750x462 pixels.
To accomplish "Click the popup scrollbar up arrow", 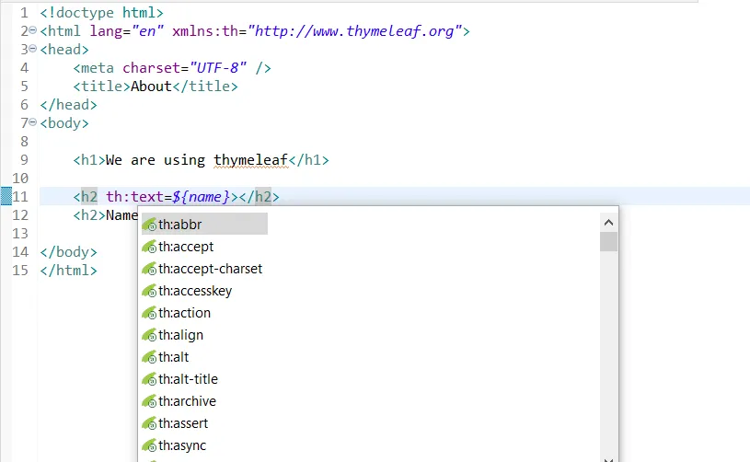I will coord(608,223).
